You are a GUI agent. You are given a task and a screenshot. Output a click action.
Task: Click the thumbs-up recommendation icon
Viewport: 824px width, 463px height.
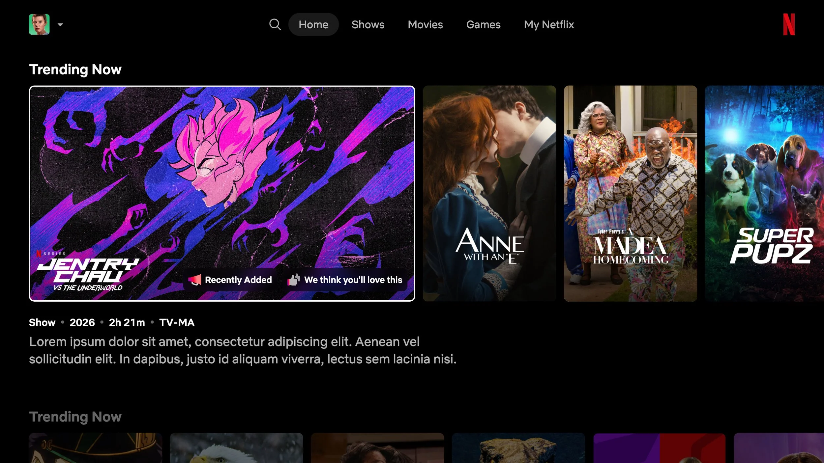tap(294, 280)
